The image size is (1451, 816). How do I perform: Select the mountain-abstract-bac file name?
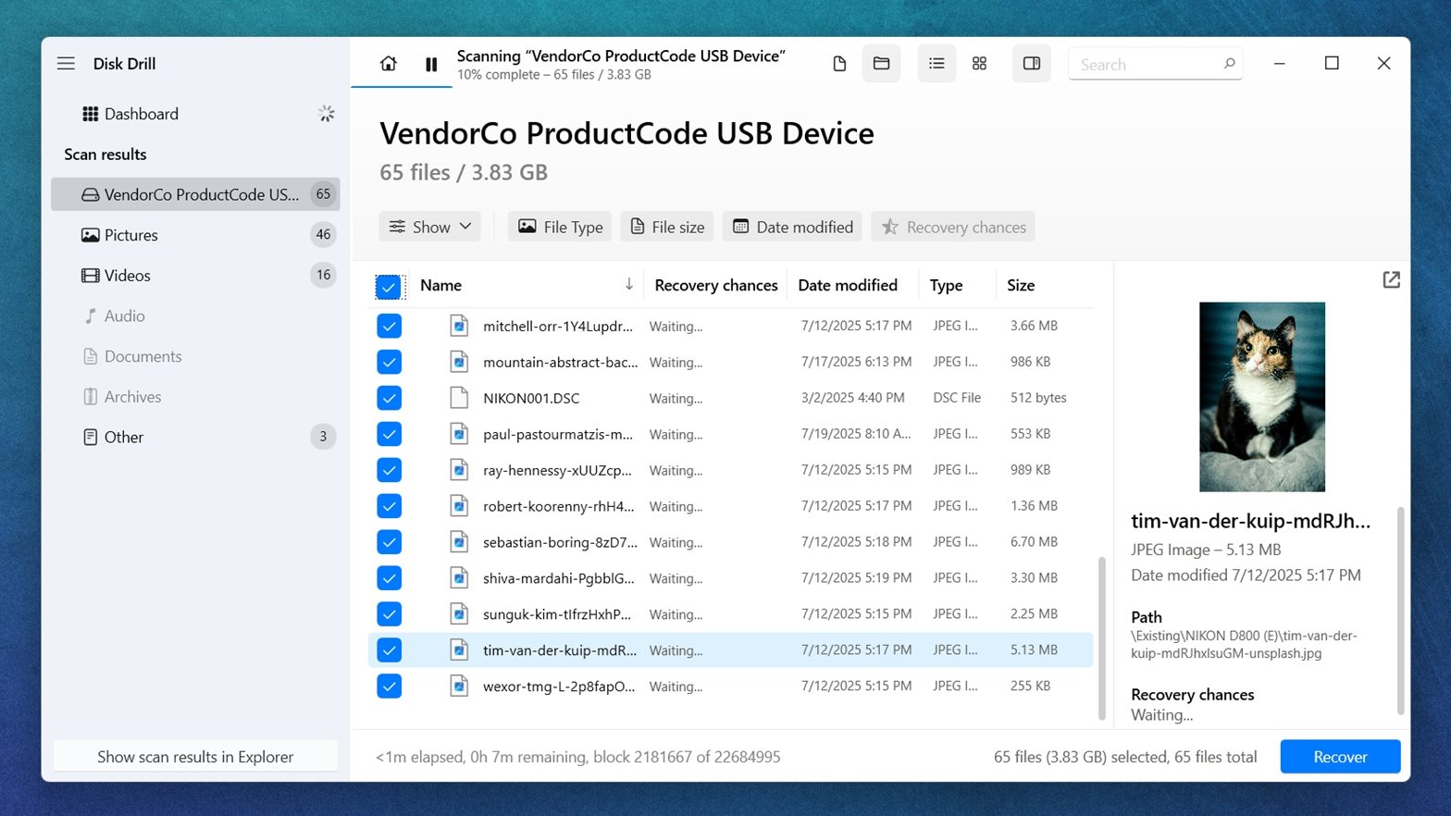(560, 362)
